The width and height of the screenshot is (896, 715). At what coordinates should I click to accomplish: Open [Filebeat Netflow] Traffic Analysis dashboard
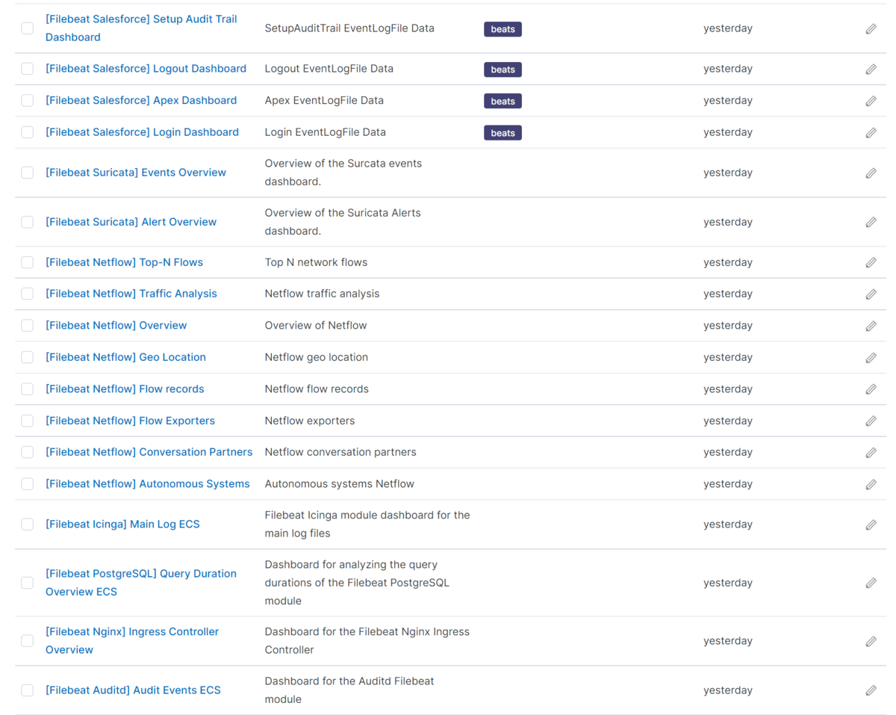pyautogui.click(x=131, y=294)
